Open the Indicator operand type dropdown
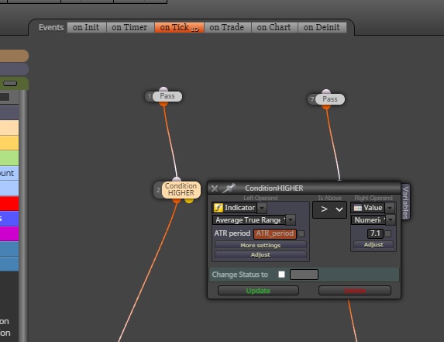Viewport: 444px width, 342px height. click(x=262, y=208)
